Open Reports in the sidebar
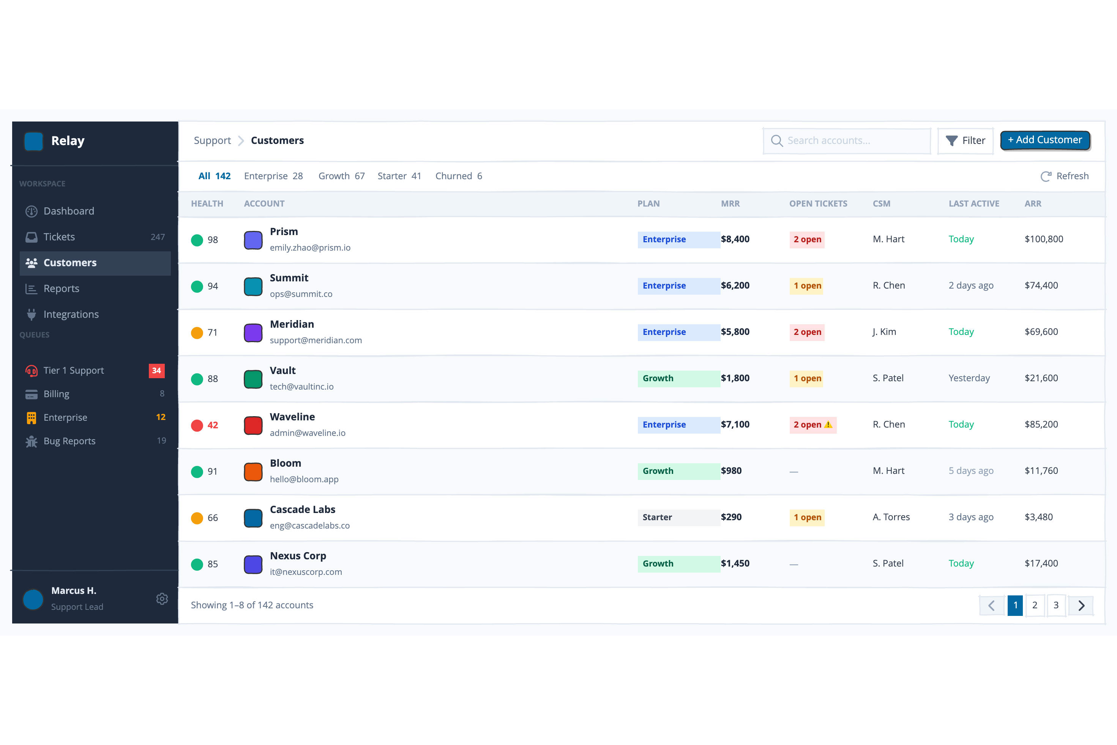This screenshot has height=745, width=1117. pos(95,289)
